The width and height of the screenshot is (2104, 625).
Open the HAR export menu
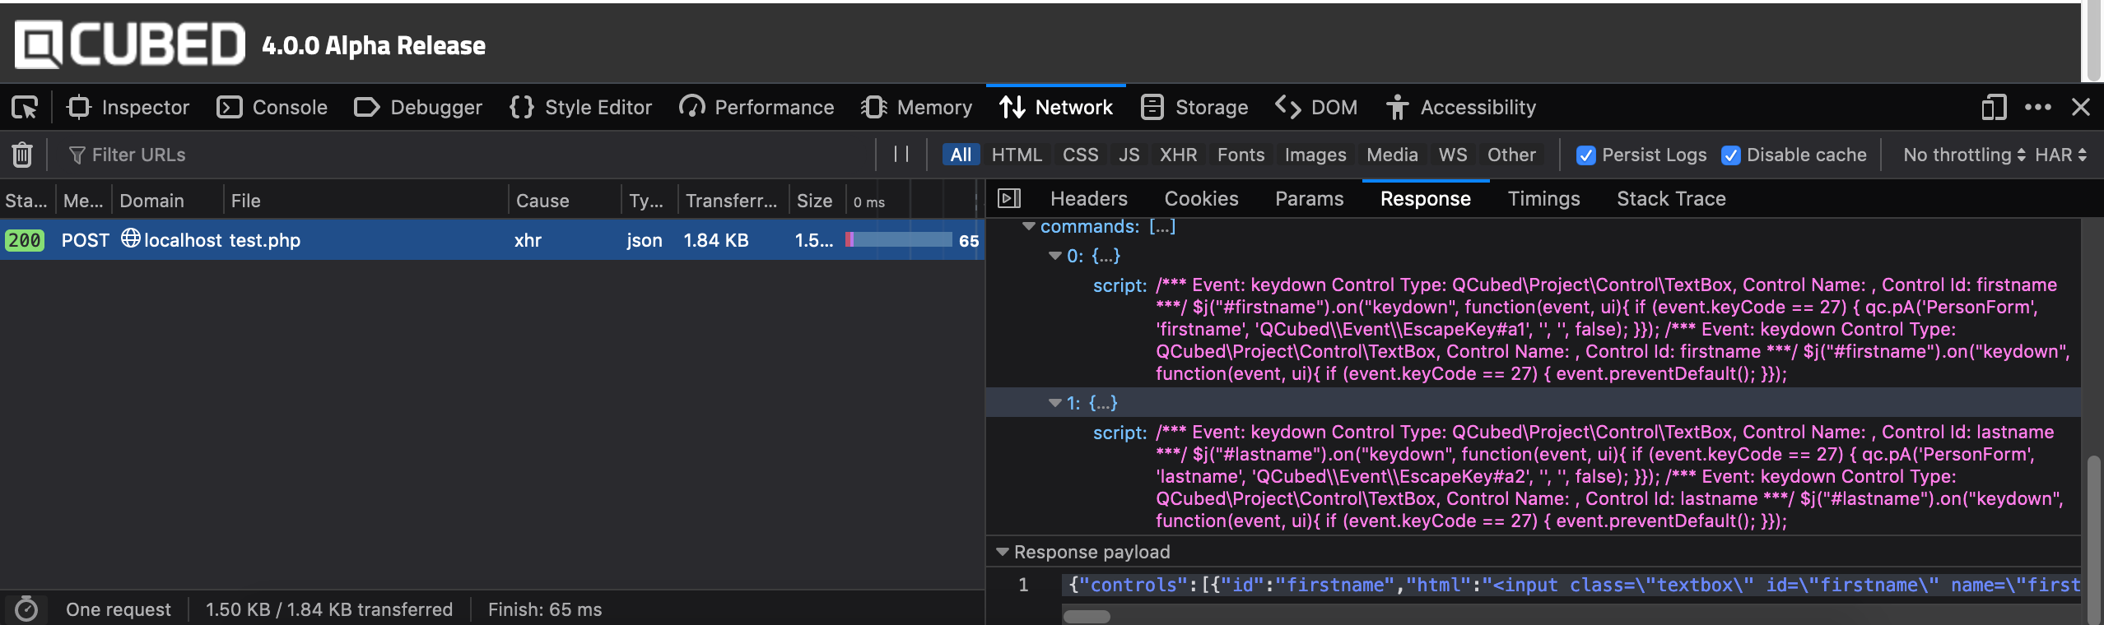[2061, 155]
